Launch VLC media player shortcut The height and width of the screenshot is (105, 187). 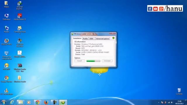click(x=6, y=92)
